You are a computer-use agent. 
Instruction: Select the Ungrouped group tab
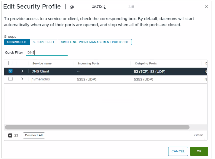(x=17, y=42)
